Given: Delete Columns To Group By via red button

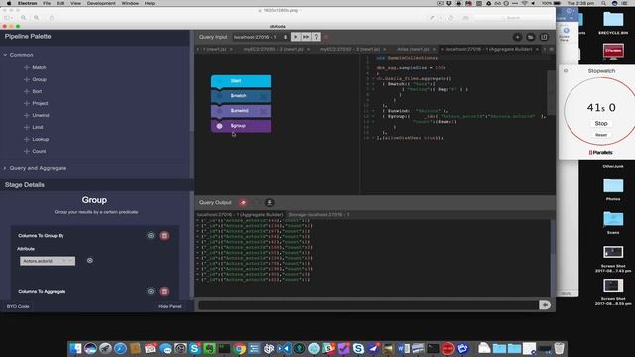Looking at the screenshot, I should [x=164, y=236].
